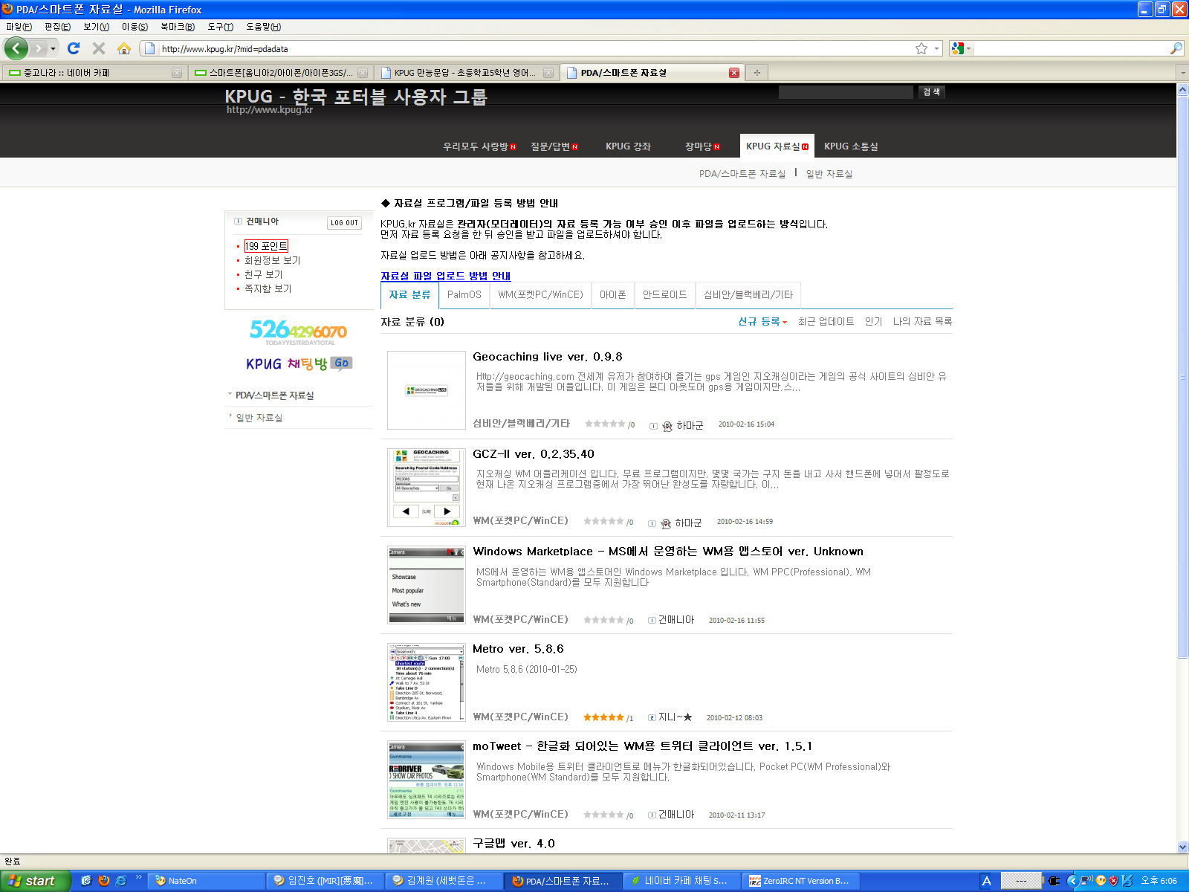Viewport: 1189px width, 892px height.
Task: Select the 아이폰 category tab
Action: click(613, 295)
